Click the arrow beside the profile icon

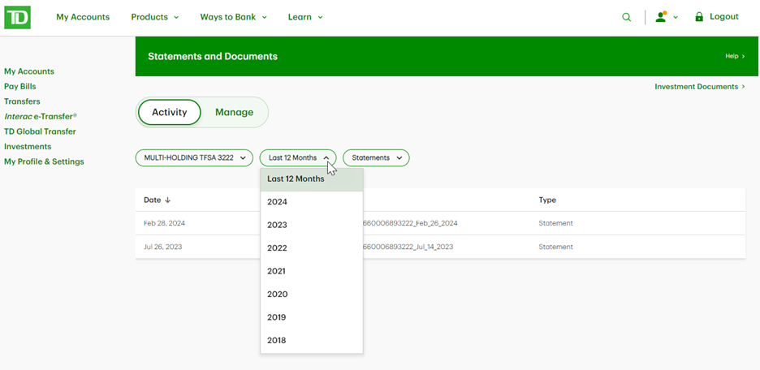point(676,17)
